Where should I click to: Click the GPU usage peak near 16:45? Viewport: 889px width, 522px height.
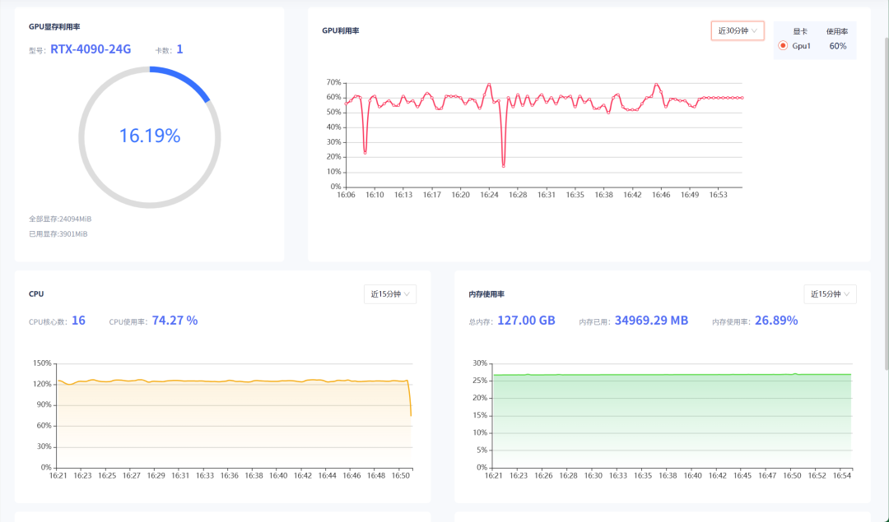(656, 84)
